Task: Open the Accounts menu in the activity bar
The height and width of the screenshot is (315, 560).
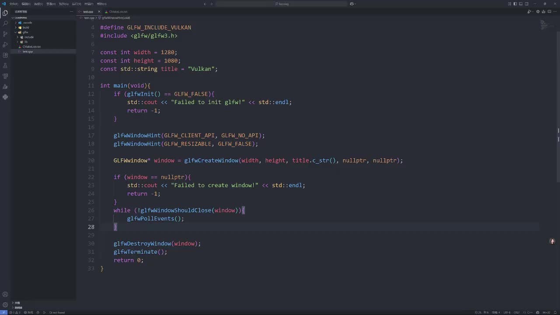Action: pyautogui.click(x=5, y=294)
